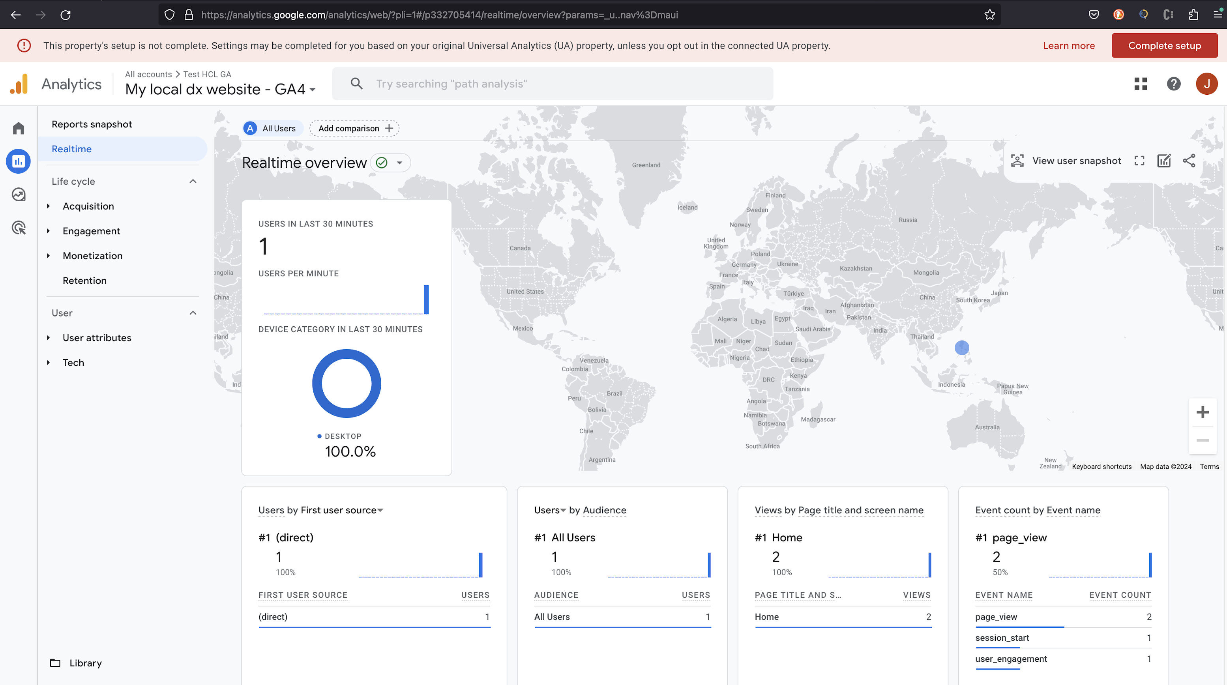
Task: Open Retention report in sidebar
Action: point(84,281)
